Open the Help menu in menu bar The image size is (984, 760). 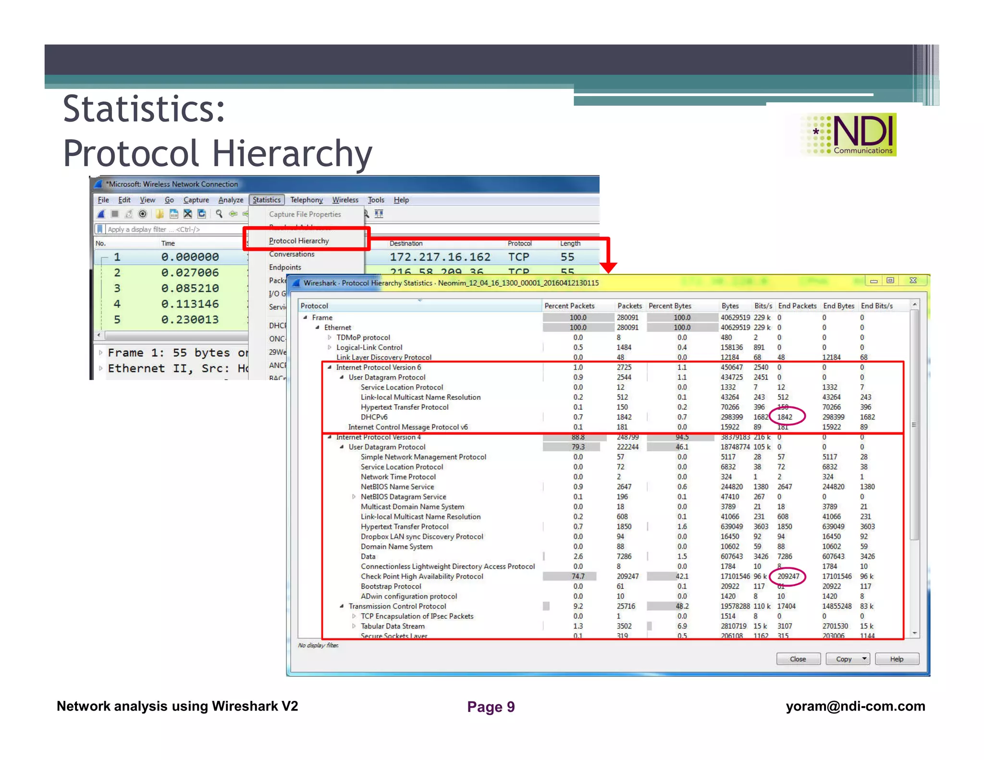coord(401,200)
